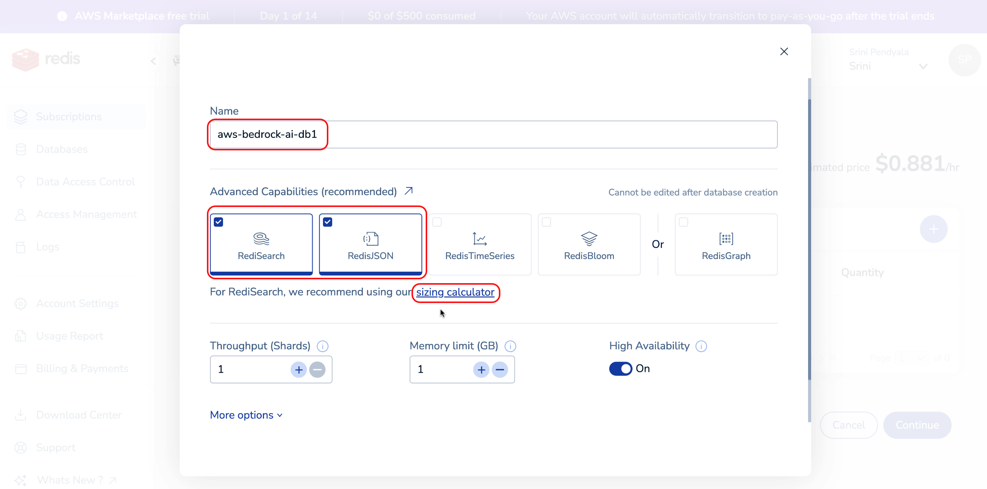Screen dimensions: 987x489
Task: Go to Billing & Payments
Action: (x=21, y=368)
